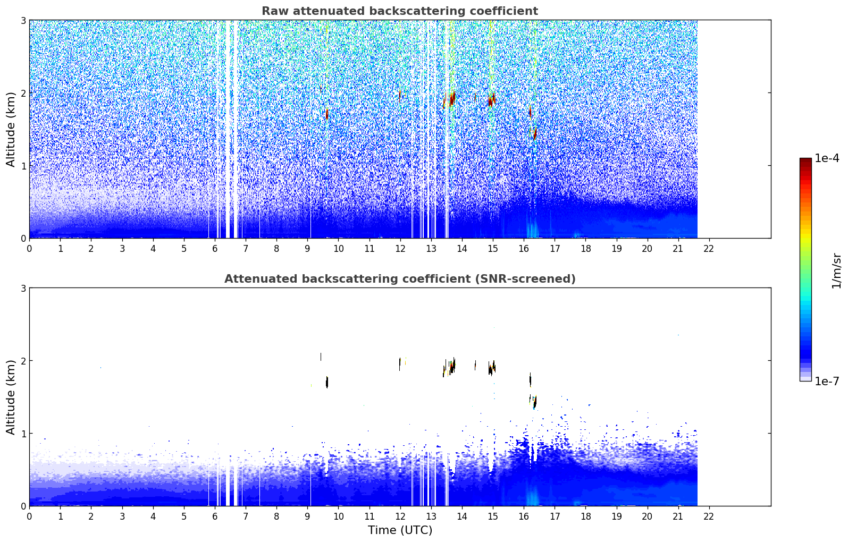This screenshot has height=542, width=848.
Task: Click altitude tick '2' on SNR-screened plot
Action: click(23, 361)
